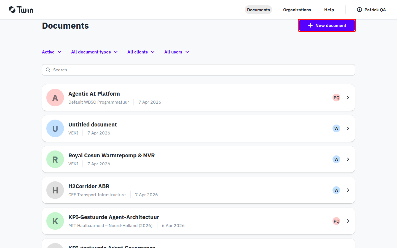
Task: Click the Documents page heading
Action: [x=65, y=26]
